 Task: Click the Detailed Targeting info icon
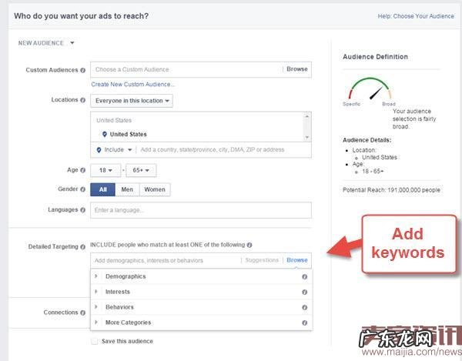click(x=83, y=247)
